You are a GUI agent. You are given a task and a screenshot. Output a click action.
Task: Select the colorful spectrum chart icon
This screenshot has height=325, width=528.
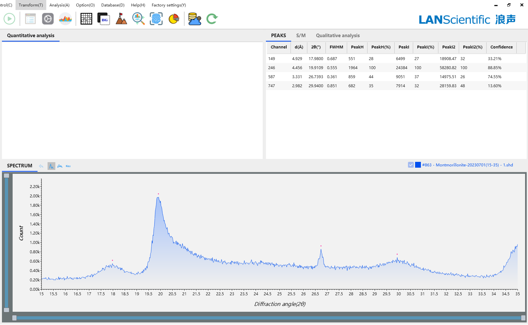coord(65,19)
